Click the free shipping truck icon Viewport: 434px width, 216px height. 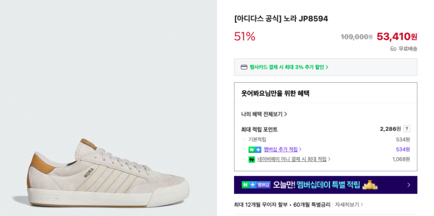tap(393, 49)
